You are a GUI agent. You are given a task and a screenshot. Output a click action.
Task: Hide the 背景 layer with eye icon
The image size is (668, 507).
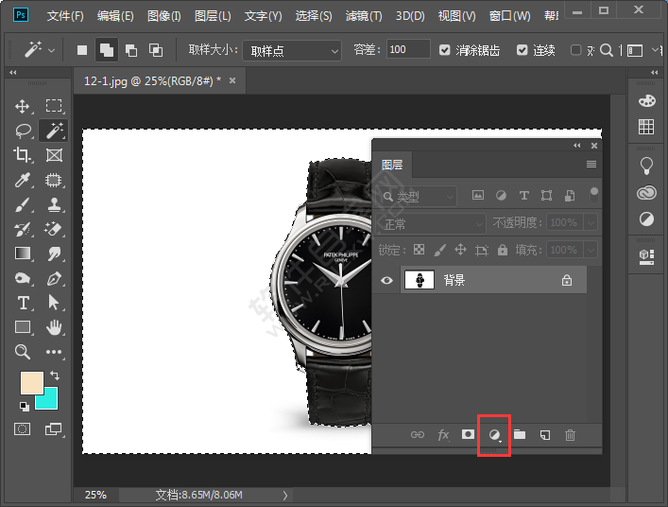(x=386, y=280)
